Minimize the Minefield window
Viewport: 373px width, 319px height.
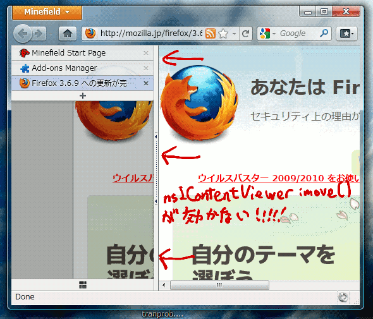coord(308,11)
